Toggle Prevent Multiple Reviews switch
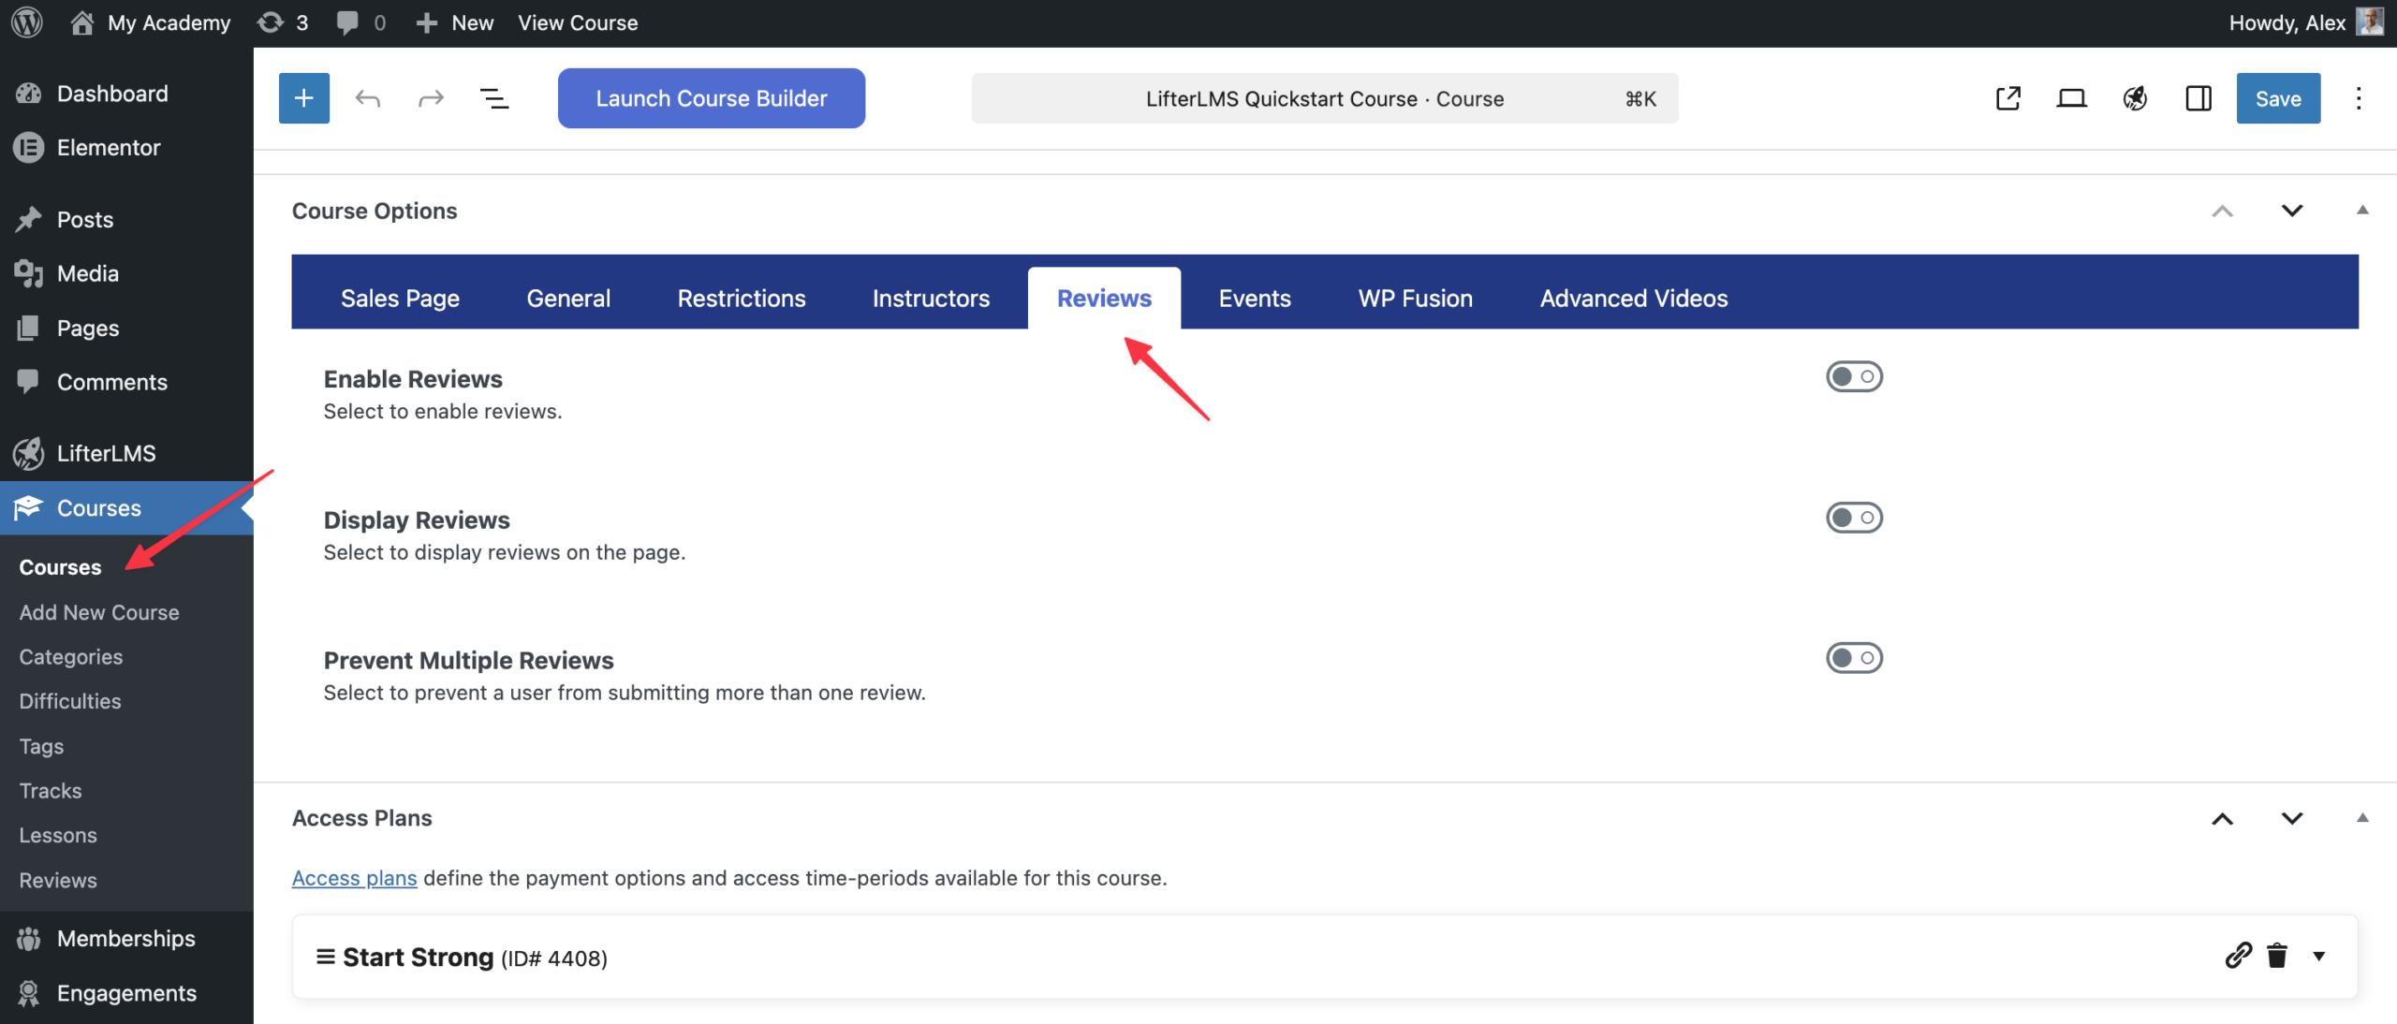This screenshot has width=2397, height=1024. click(1854, 658)
